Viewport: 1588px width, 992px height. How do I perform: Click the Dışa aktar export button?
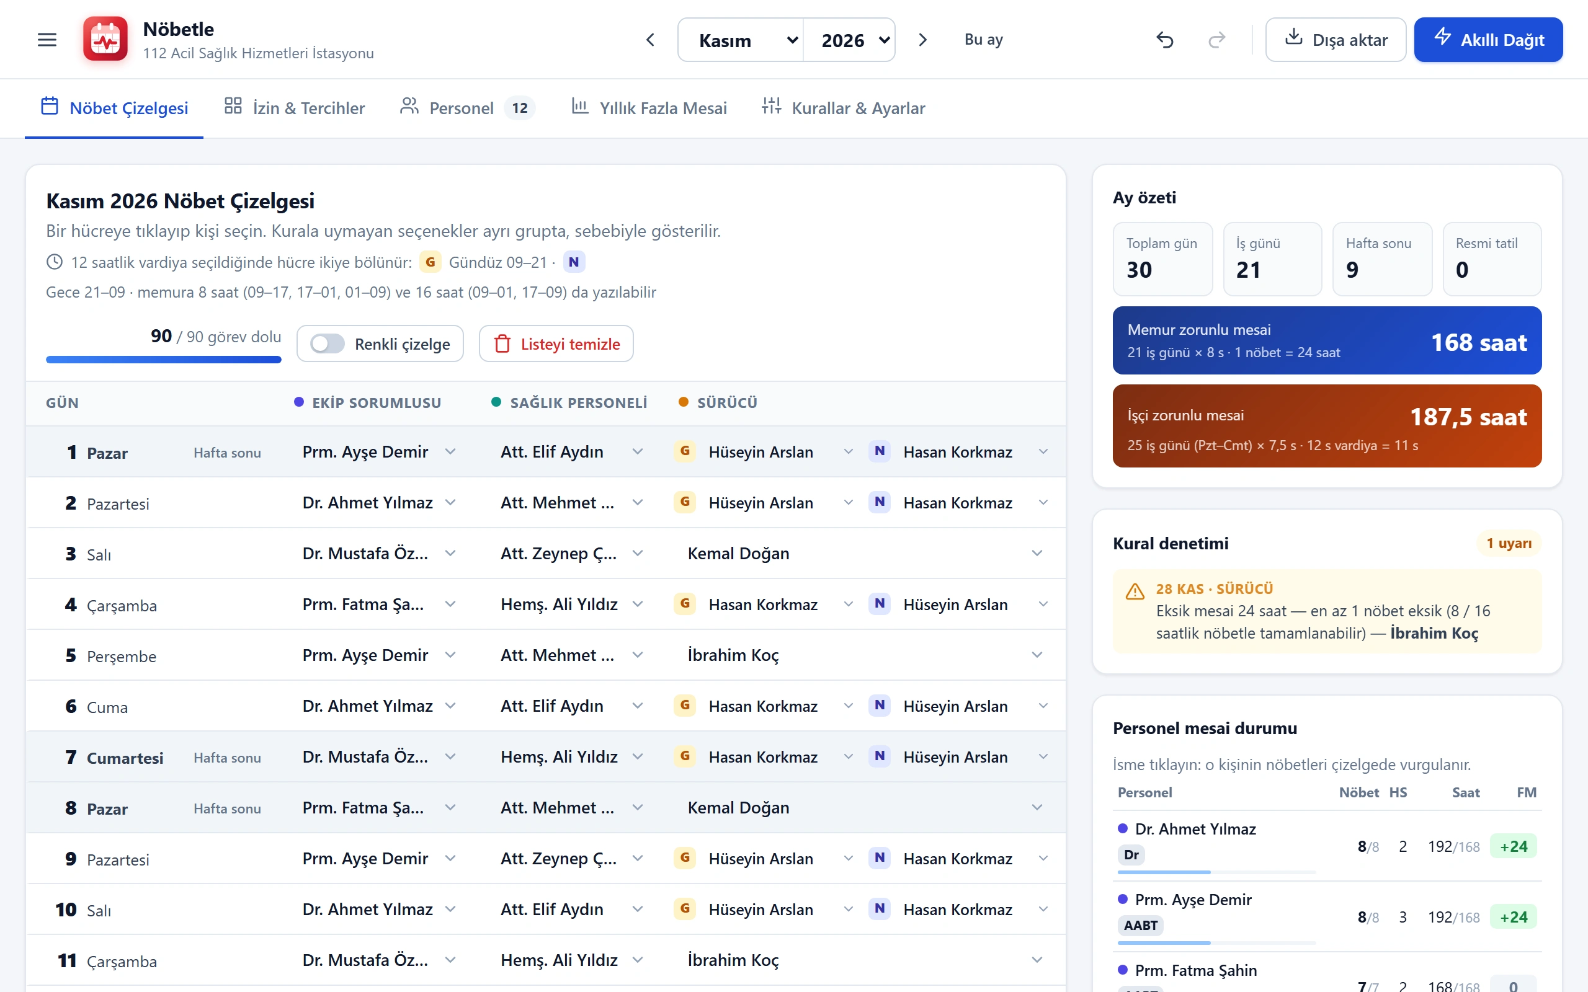coord(1336,40)
